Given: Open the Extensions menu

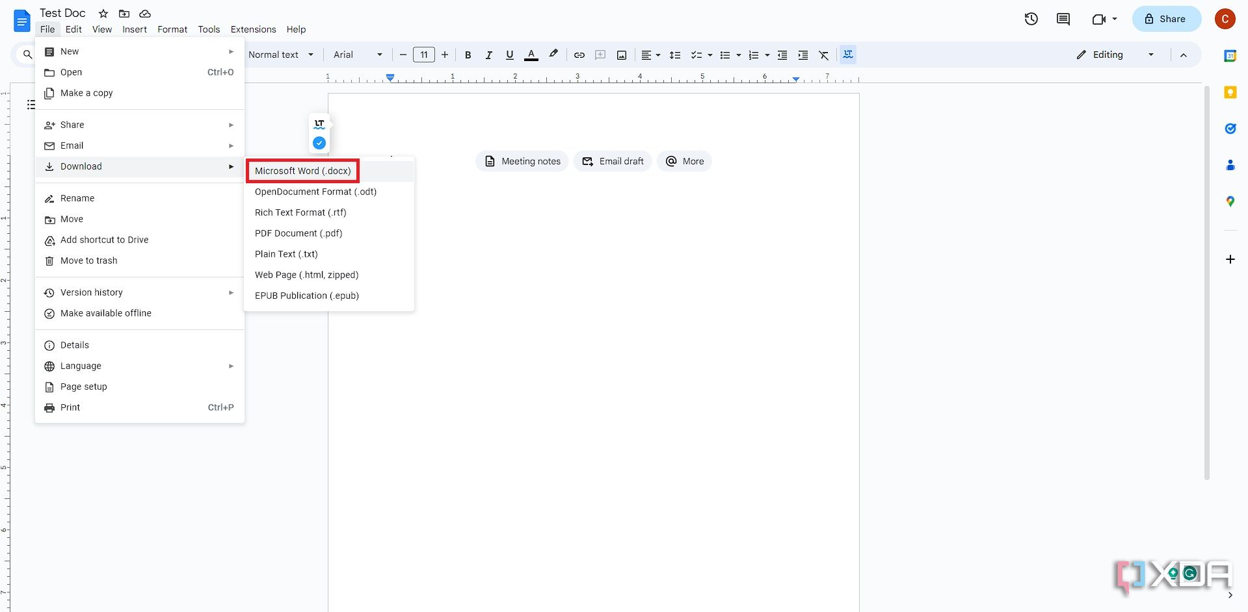Looking at the screenshot, I should click(x=253, y=29).
